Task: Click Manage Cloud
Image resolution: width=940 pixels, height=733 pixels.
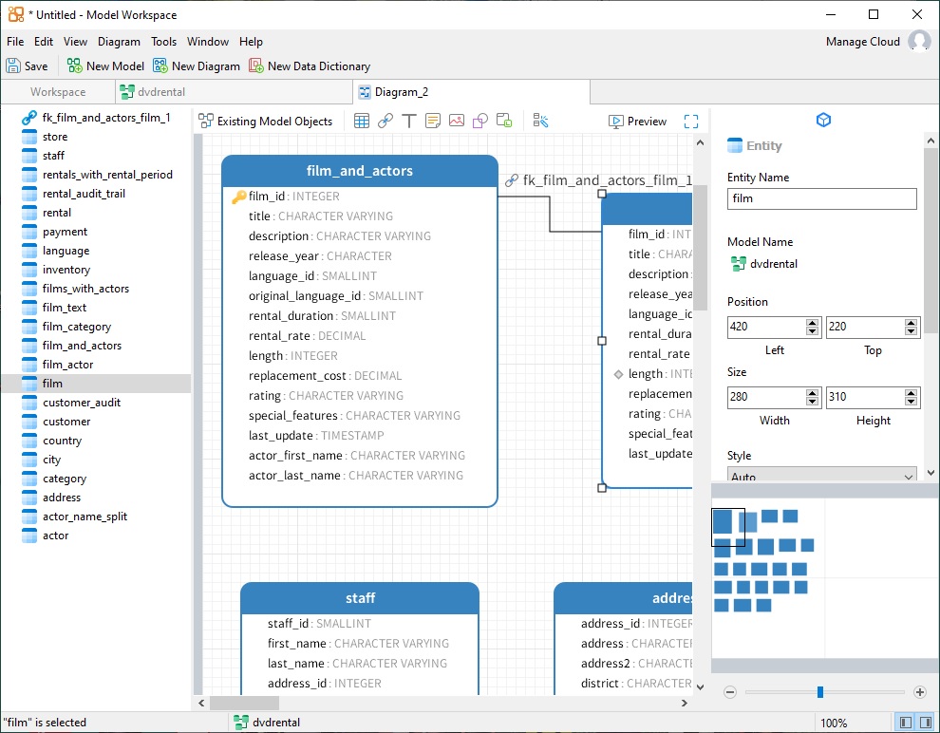Action: [863, 42]
